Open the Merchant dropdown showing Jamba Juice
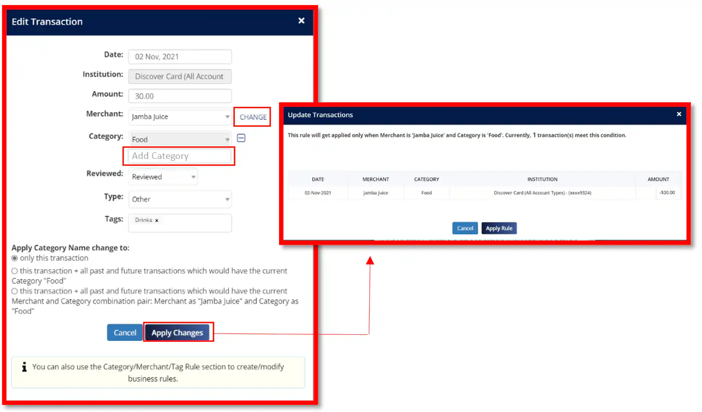 tap(180, 117)
